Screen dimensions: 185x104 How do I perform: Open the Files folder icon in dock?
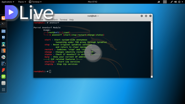tap(3, 31)
